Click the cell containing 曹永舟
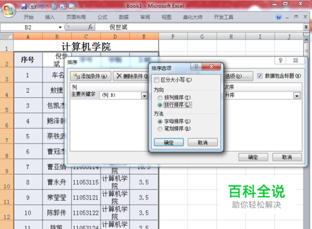Image resolution: width=312 pixels, height=229 pixels. [x=57, y=182]
